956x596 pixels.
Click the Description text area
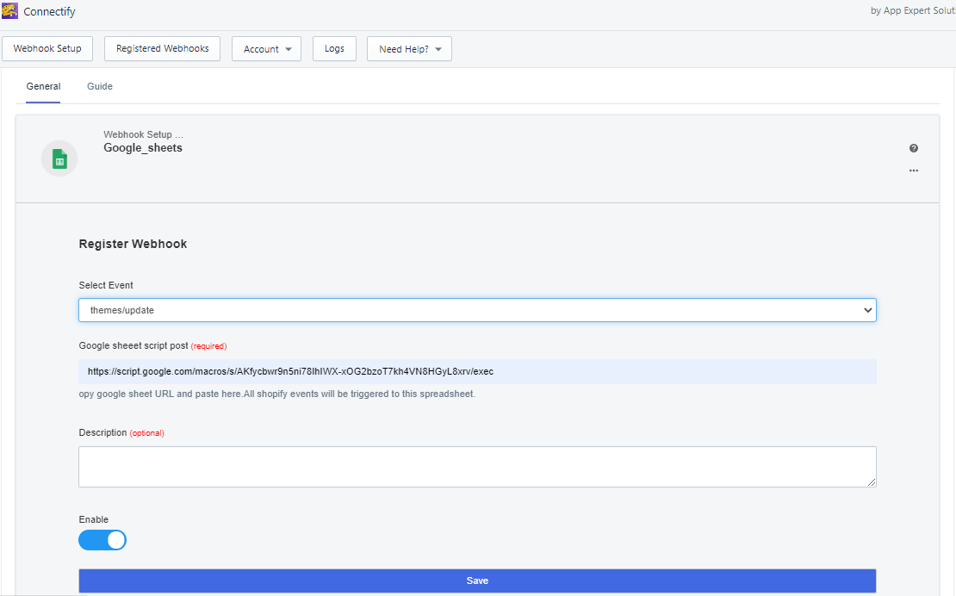[477, 467]
